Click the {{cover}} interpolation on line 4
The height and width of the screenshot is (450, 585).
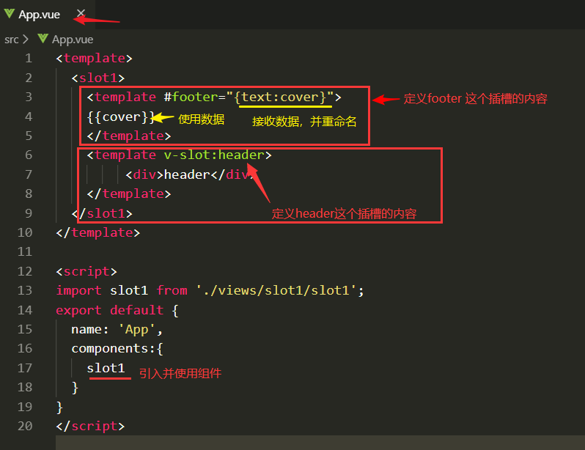pos(121,117)
